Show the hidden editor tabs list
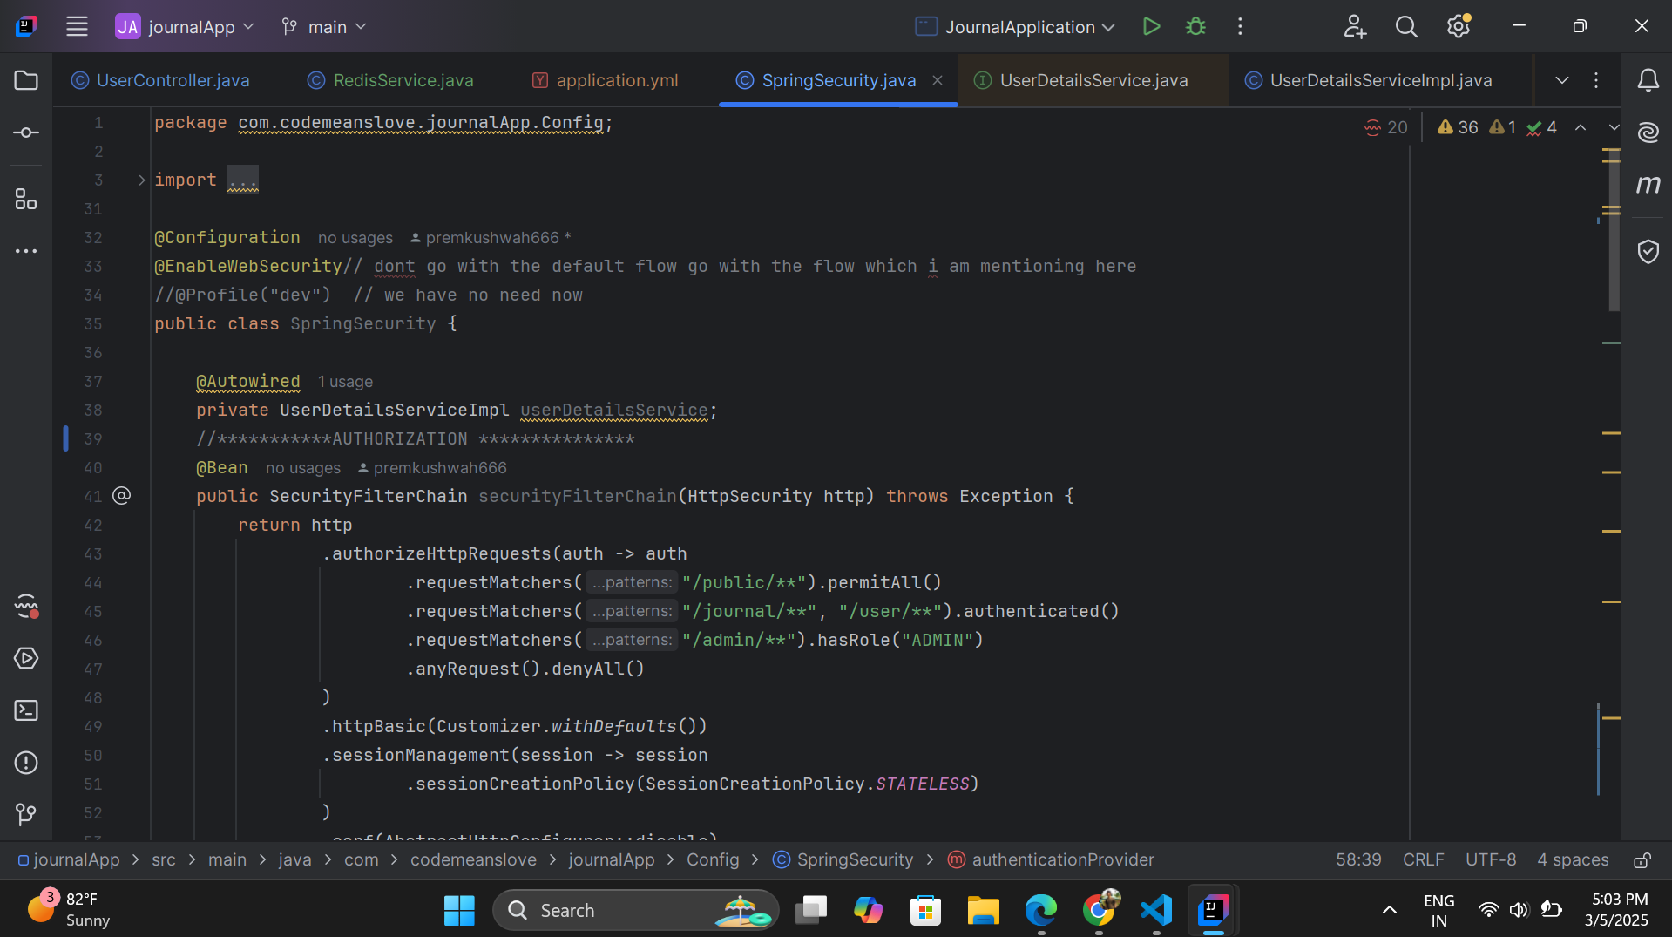 1561,80
